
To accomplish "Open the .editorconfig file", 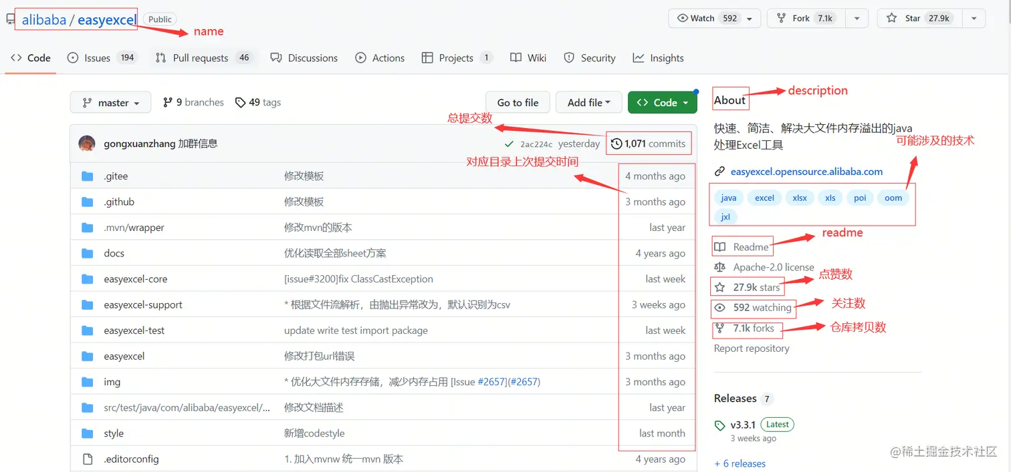I will tap(132, 459).
